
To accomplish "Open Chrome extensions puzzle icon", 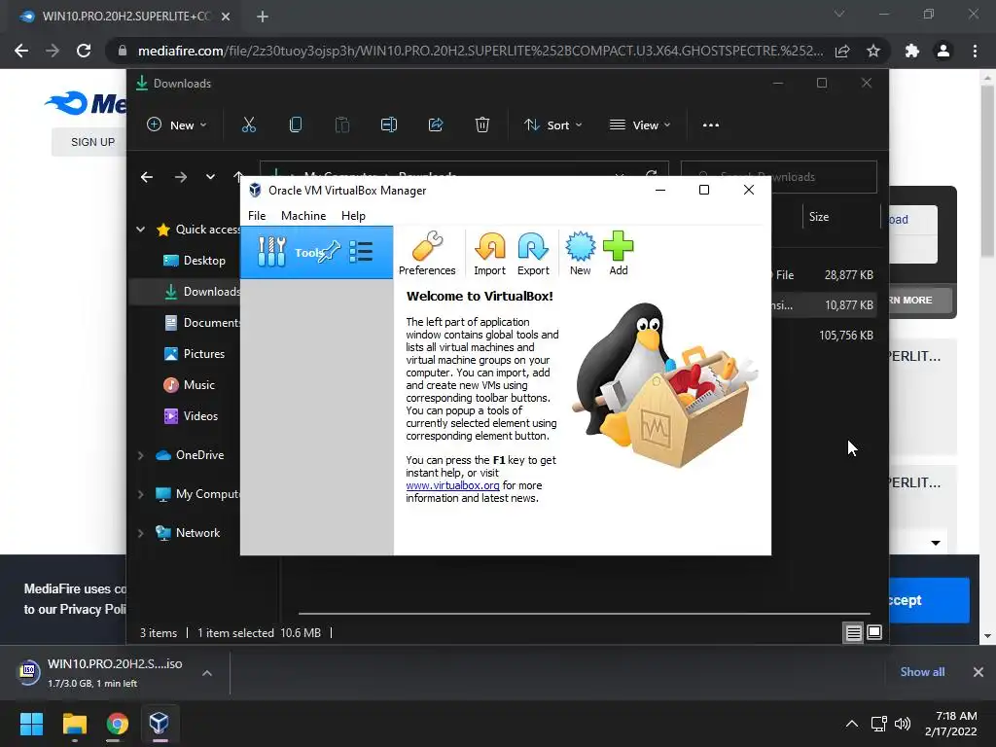I will 912,51.
